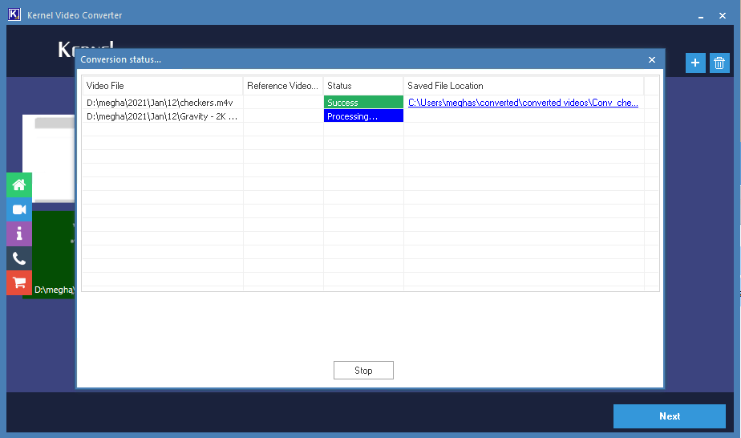Click the Kernel app logo in title bar
The height and width of the screenshot is (438, 741).
[14, 14]
